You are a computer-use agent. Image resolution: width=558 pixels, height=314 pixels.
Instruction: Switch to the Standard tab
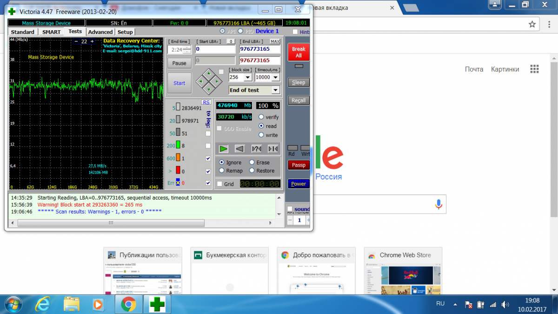[23, 32]
